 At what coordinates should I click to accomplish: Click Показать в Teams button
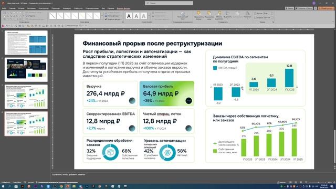pyautogui.click(x=304, y=8)
